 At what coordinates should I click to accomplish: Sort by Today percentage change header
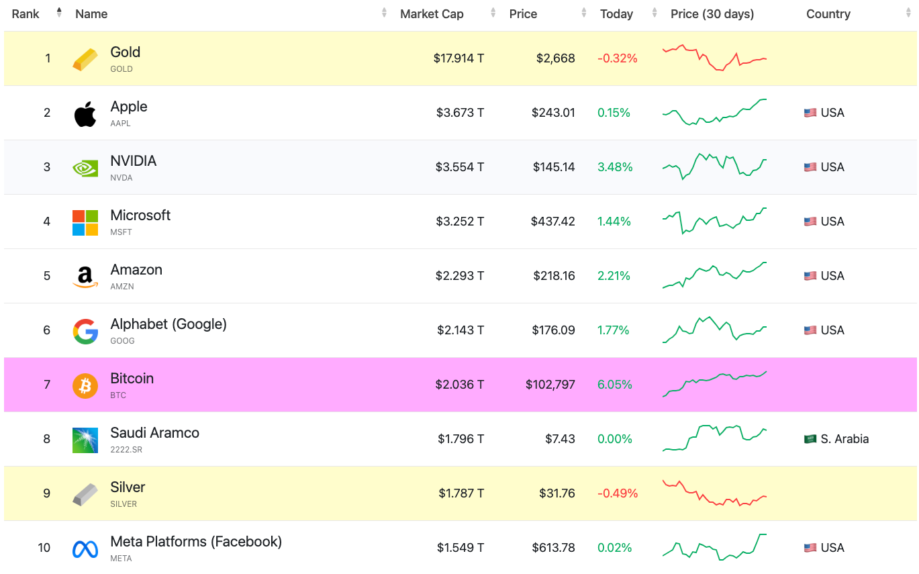pos(616,14)
